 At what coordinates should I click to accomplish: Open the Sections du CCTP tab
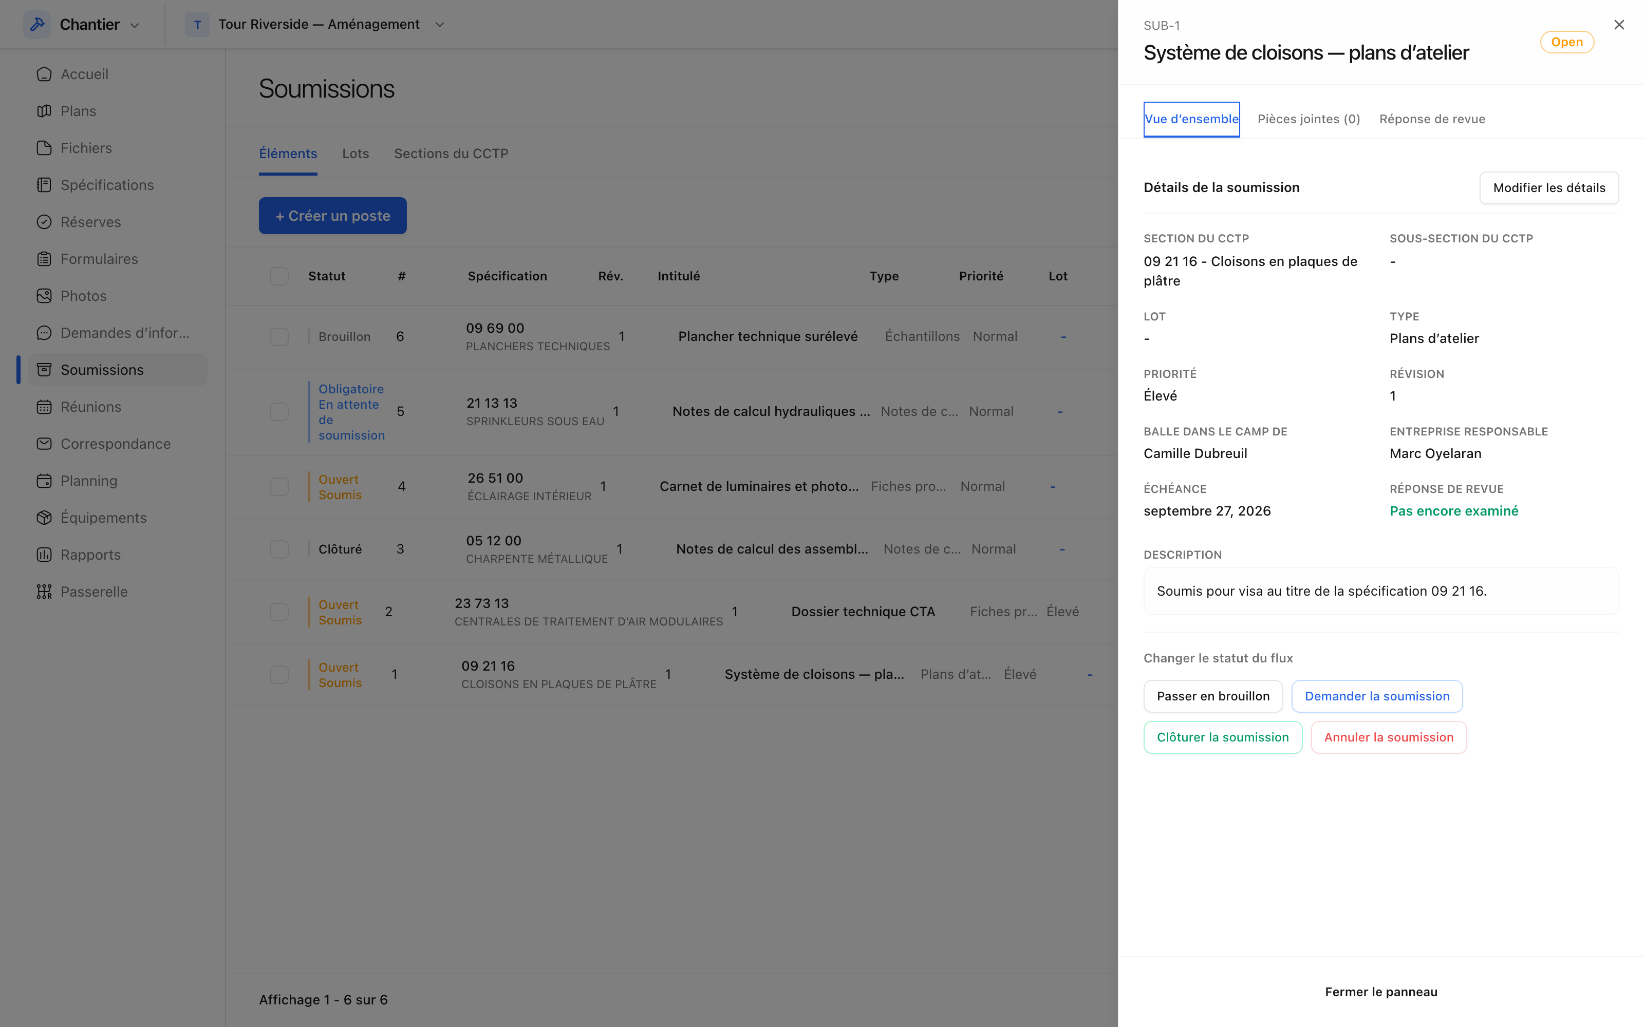(451, 154)
